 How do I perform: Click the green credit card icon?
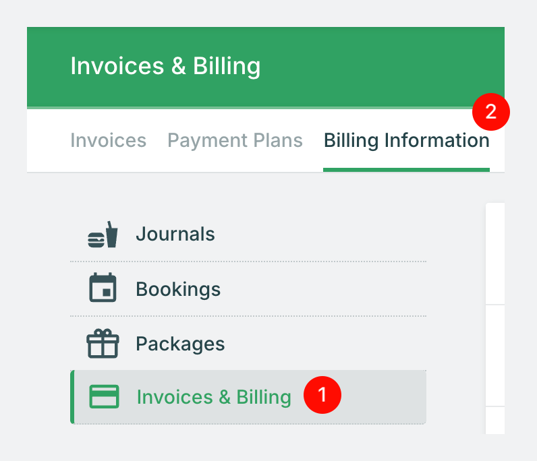click(104, 397)
